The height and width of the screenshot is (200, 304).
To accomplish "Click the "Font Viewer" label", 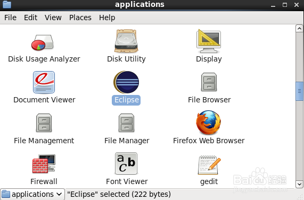I will coord(127,181).
